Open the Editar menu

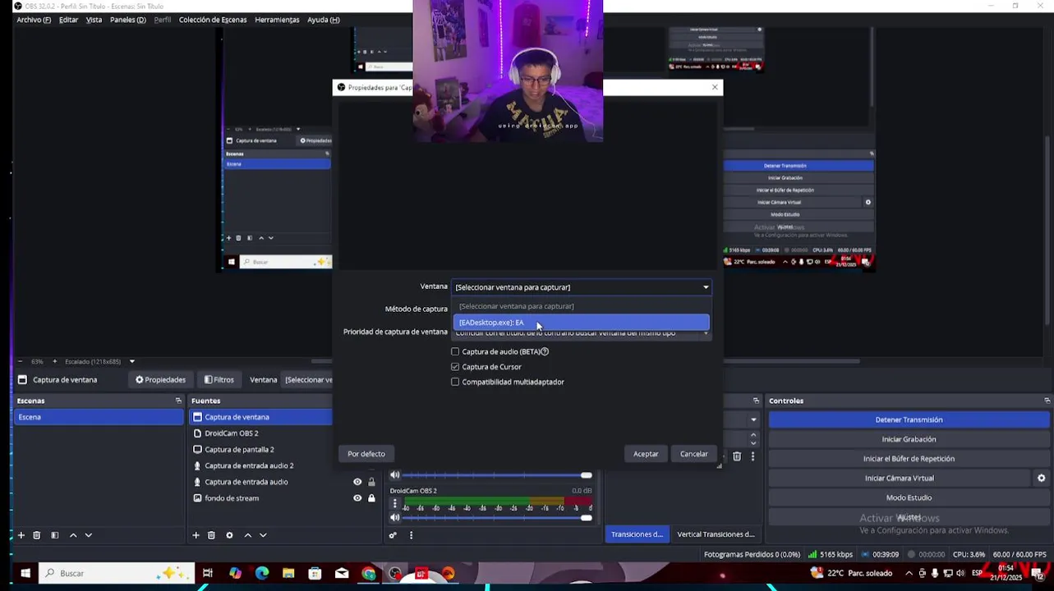point(69,20)
